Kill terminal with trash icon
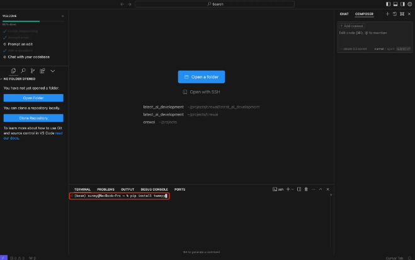 click(306, 189)
